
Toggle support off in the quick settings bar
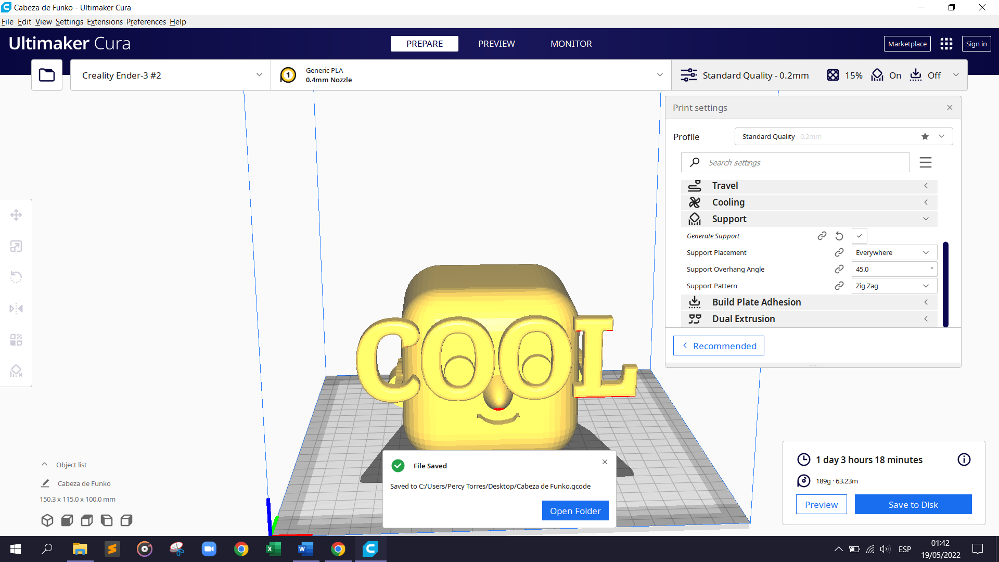point(887,75)
